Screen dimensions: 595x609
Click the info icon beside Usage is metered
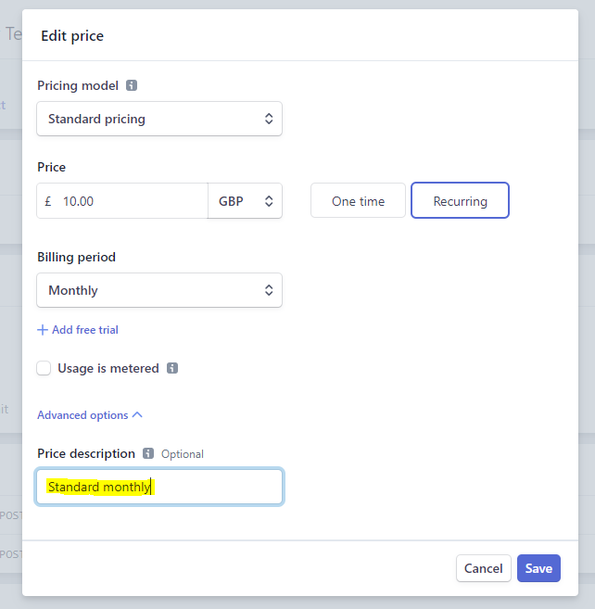[x=172, y=368]
